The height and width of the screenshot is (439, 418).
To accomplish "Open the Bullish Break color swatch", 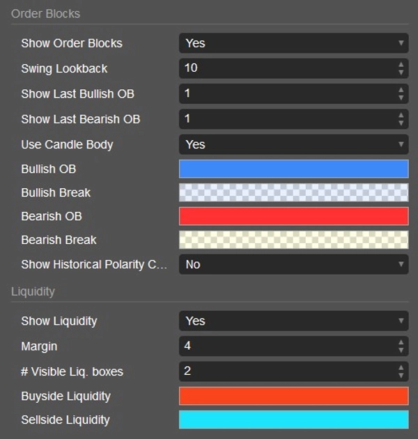I will (293, 192).
